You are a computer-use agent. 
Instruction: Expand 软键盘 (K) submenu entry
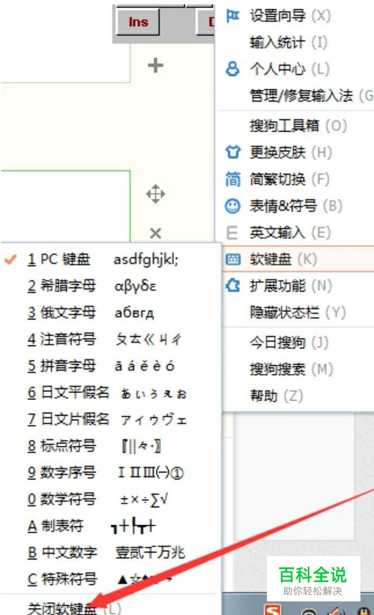(298, 259)
